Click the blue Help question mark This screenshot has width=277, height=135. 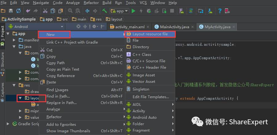click(x=220, y=11)
